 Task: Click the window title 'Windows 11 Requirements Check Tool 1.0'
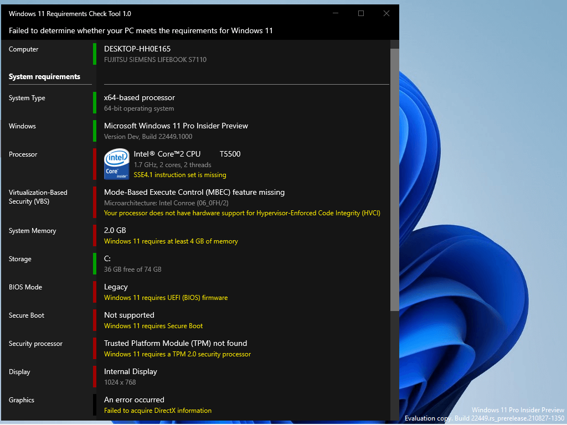point(70,14)
